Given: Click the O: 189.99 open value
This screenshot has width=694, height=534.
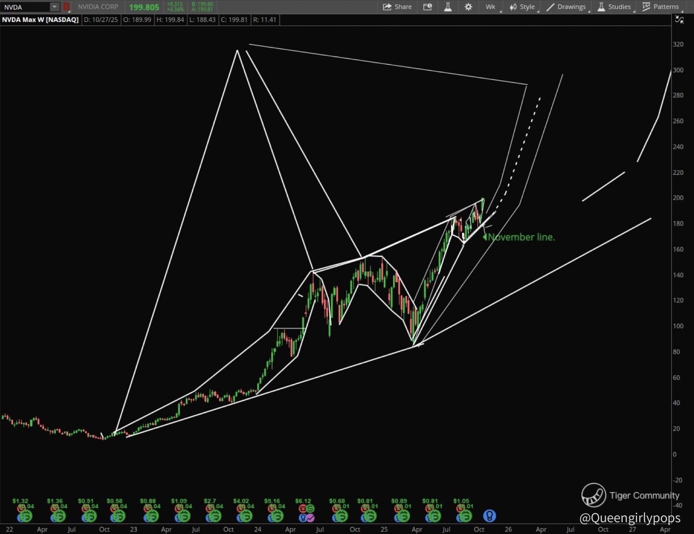Looking at the screenshot, I should coord(137,19).
